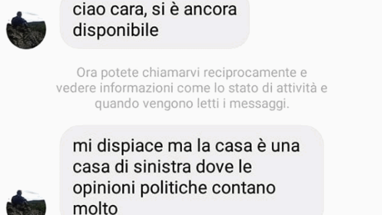Screen dimensions: 382x215
Task: Select the "ciao cara, si è ancora disponibile" bubble
Action: [155, 24]
